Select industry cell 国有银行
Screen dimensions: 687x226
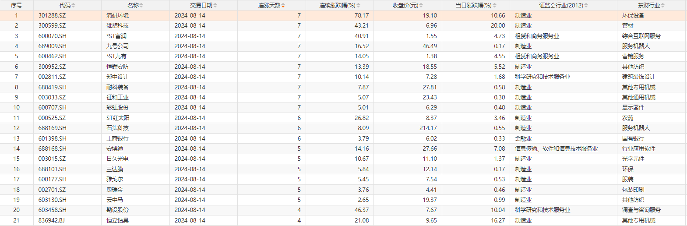(x=633, y=138)
